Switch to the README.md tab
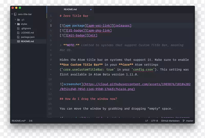This screenshot has height=138, width=205. tap(70, 9)
